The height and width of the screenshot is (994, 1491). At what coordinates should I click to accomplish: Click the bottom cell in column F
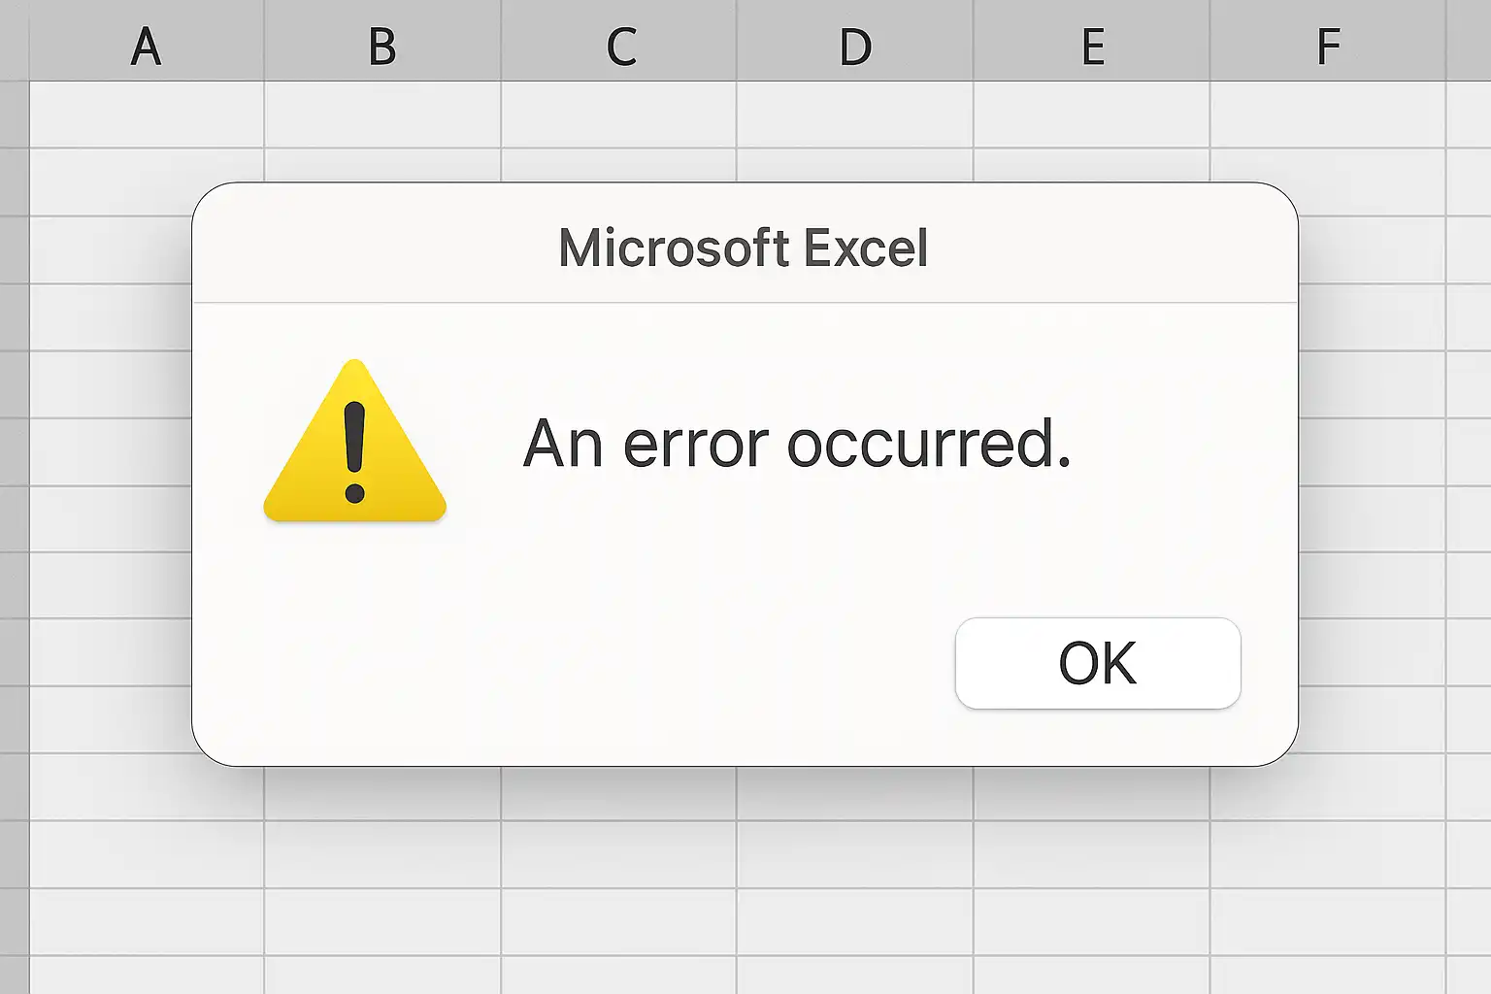click(x=1328, y=976)
